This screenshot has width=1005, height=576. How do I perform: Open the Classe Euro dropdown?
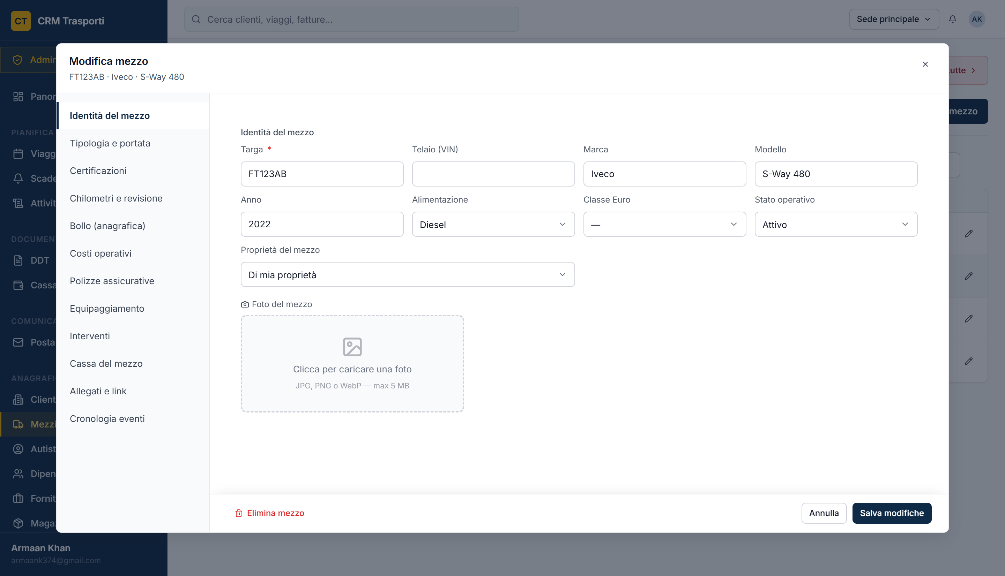tap(664, 224)
